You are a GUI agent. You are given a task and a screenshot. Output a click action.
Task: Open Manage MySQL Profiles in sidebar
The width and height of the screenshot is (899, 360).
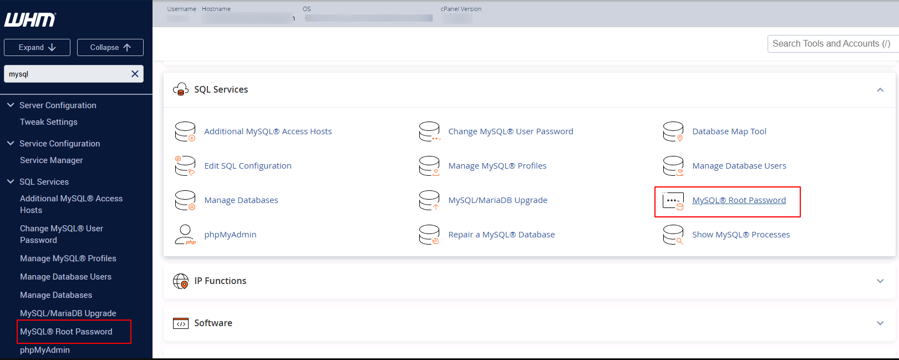coord(68,258)
